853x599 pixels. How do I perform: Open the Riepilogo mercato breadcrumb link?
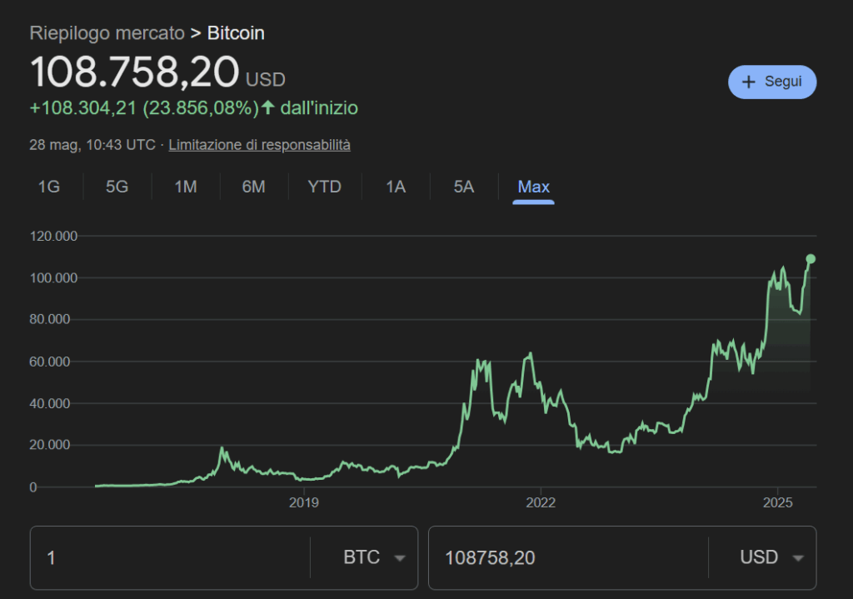[x=107, y=33]
